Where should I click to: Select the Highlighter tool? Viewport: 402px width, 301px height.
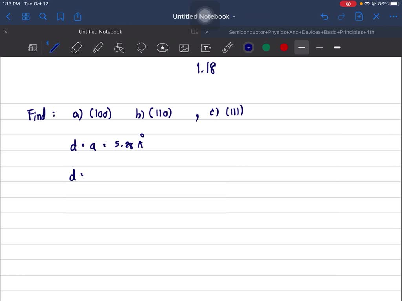coord(97,47)
